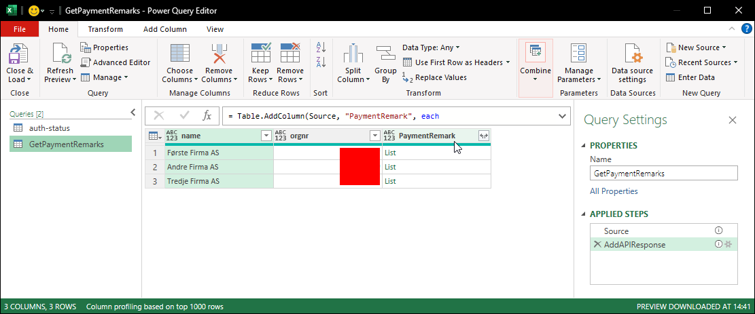The image size is (755, 314).
Task: Collapse the Queries pane
Action: (x=133, y=113)
